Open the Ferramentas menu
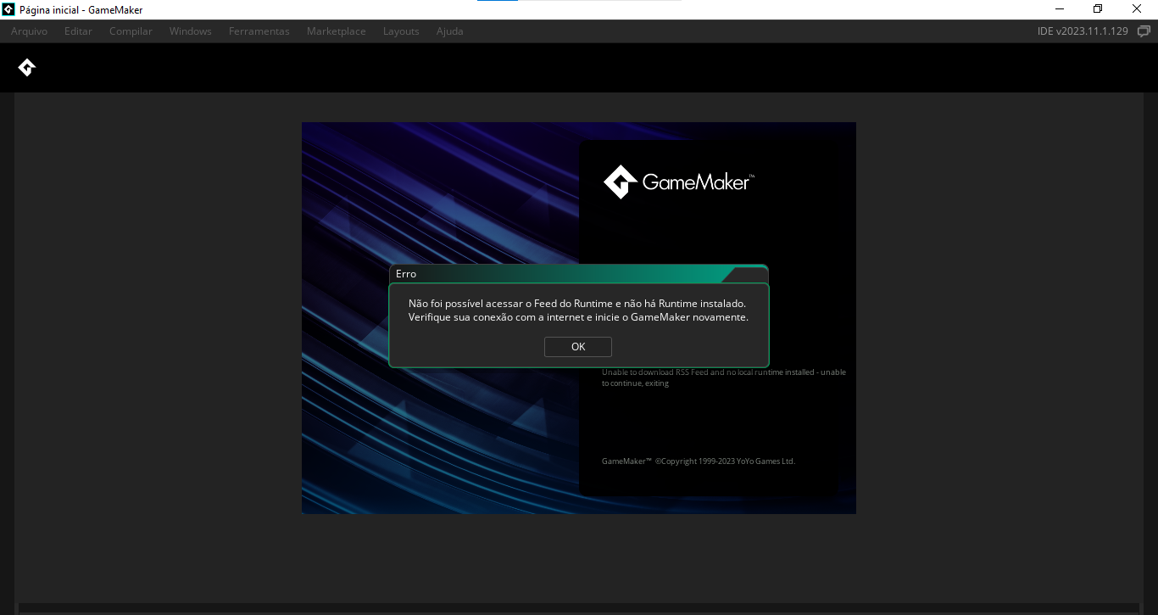1158x615 pixels. [x=259, y=31]
